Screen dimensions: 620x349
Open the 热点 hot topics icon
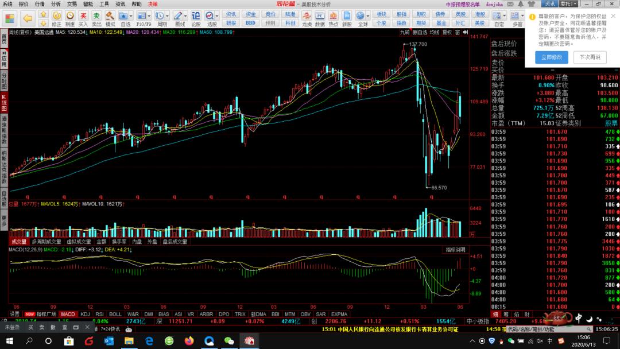tap(333, 18)
